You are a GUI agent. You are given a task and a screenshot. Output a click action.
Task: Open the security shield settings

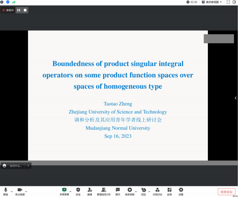coord(78,190)
